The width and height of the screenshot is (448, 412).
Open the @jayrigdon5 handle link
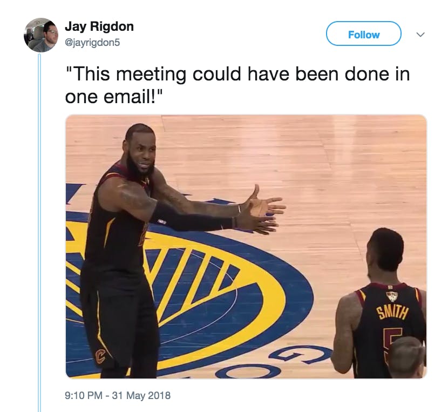[93, 43]
